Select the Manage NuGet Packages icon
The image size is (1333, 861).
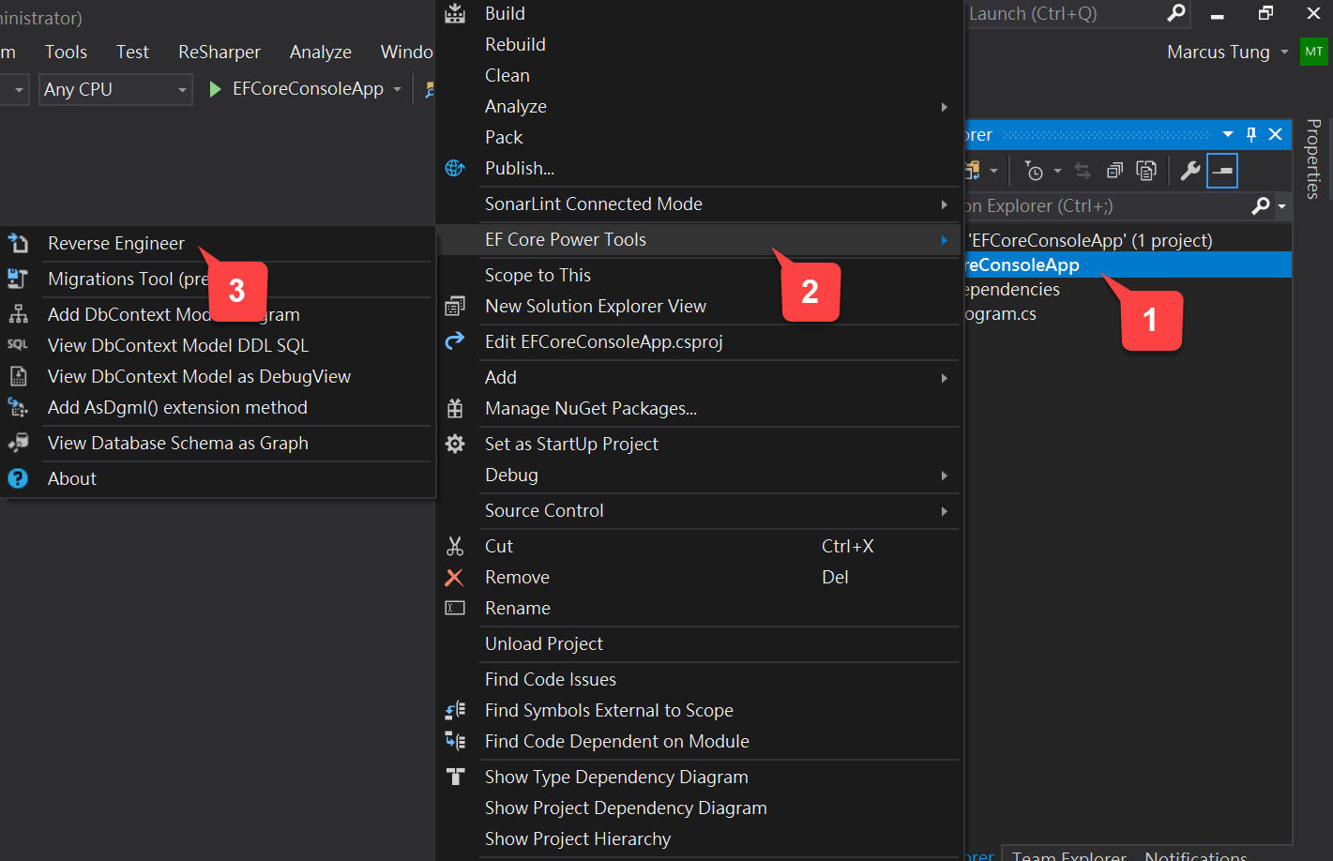[456, 409]
